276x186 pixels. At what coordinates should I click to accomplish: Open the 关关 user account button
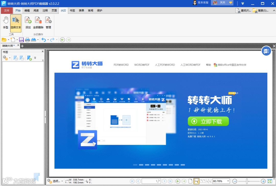click(x=222, y=3)
